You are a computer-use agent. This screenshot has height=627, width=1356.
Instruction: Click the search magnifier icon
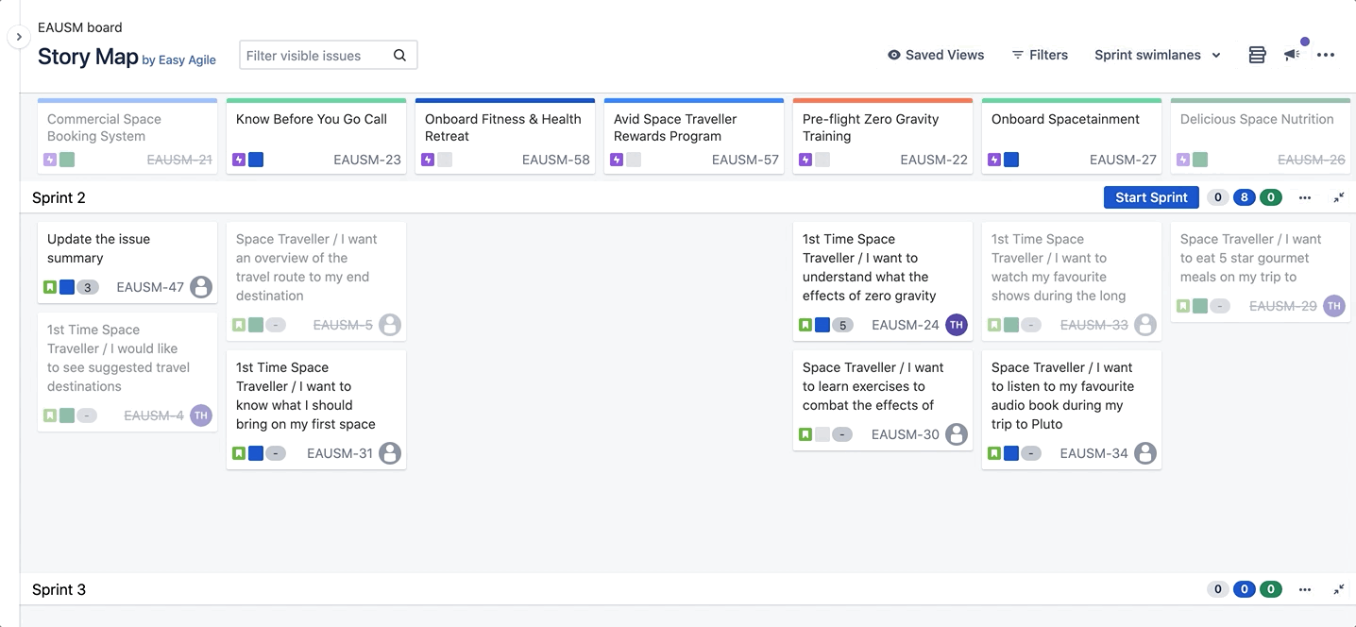click(399, 56)
